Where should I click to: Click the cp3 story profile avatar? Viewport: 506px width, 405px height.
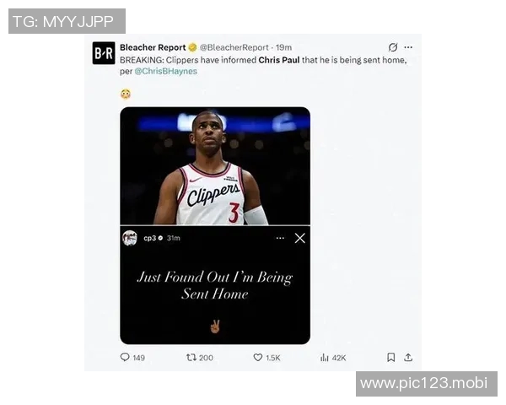coord(130,238)
